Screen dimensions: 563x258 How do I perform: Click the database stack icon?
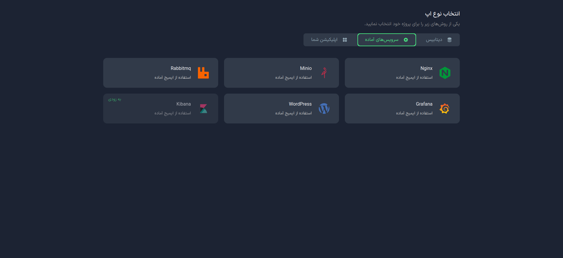(450, 40)
